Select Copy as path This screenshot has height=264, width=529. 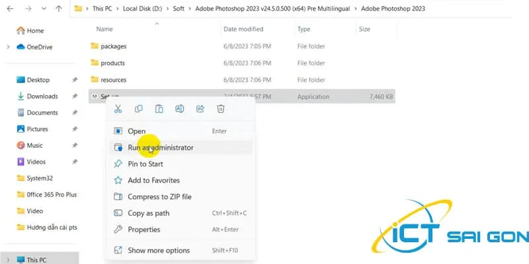pos(181,213)
